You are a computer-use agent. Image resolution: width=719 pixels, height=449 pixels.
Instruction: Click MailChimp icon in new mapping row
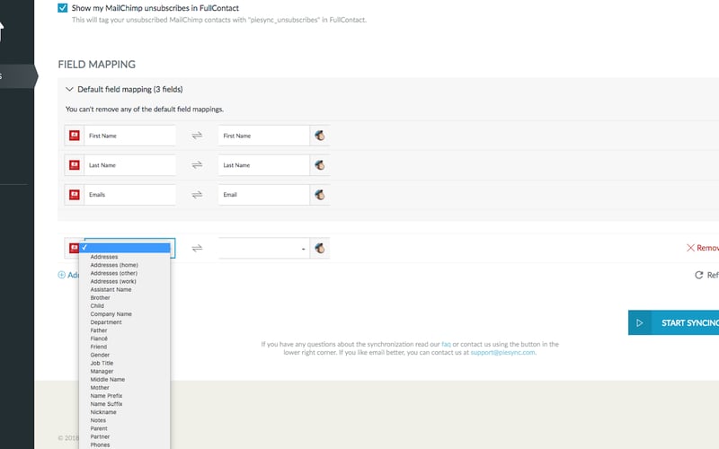click(320, 249)
